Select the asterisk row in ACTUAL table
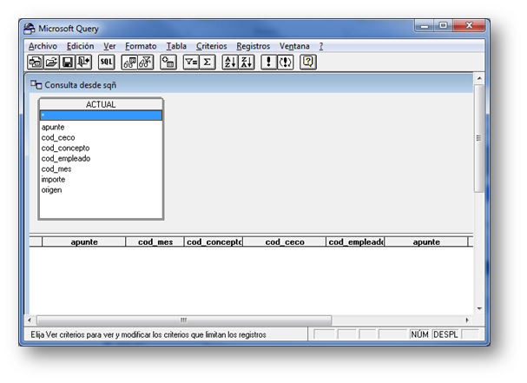 pos(101,116)
